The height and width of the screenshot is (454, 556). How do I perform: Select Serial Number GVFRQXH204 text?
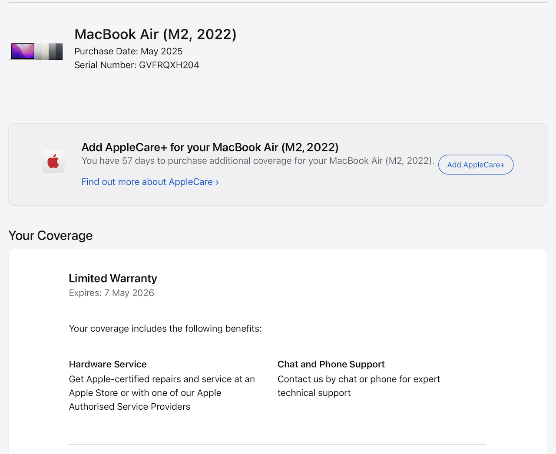click(136, 65)
